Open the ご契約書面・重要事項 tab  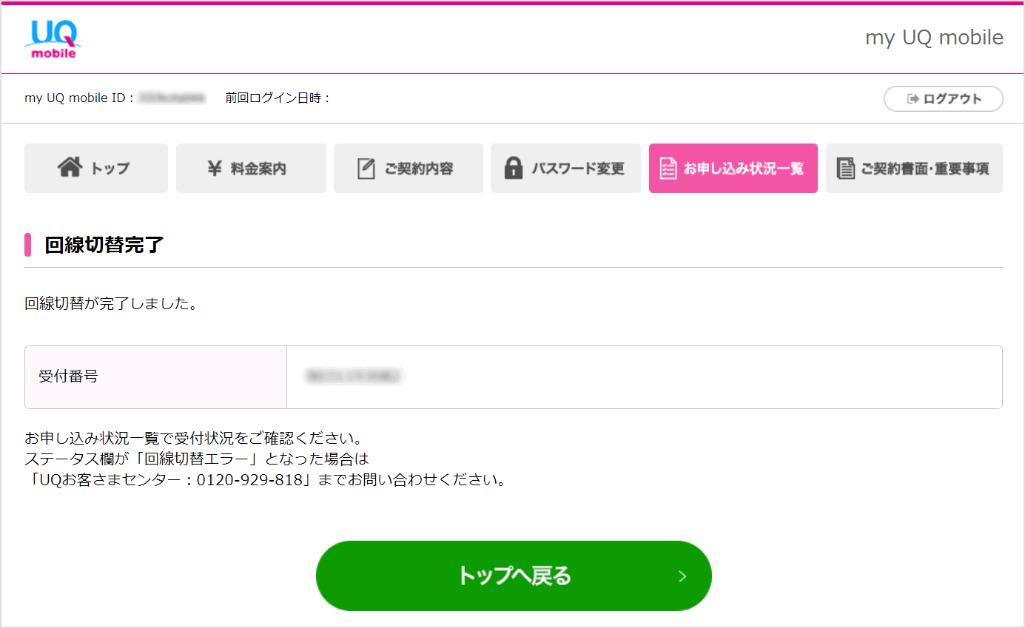(x=914, y=168)
